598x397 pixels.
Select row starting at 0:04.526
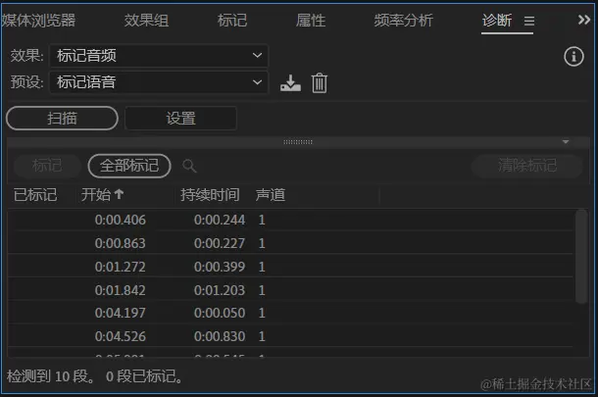coord(290,336)
